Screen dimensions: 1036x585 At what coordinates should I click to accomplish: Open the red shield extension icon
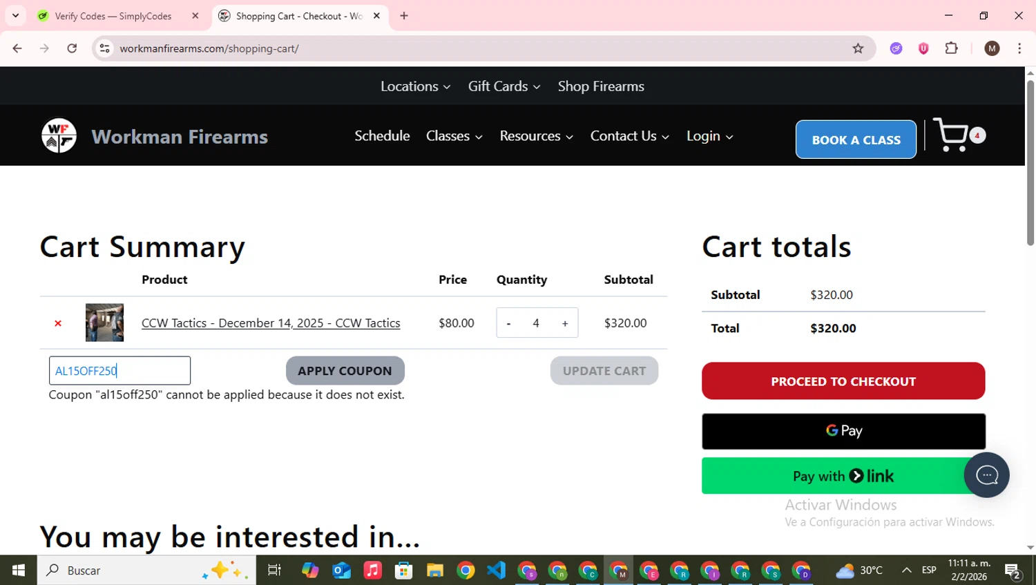click(x=923, y=48)
